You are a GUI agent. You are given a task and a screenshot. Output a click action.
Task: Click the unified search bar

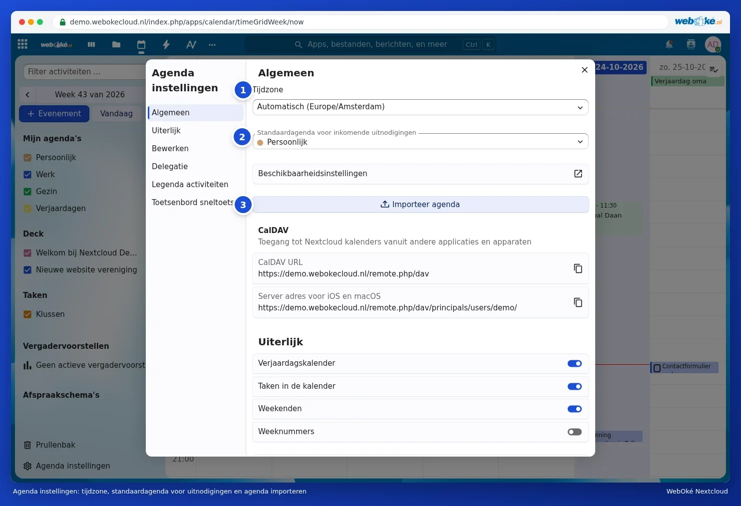tap(370, 44)
